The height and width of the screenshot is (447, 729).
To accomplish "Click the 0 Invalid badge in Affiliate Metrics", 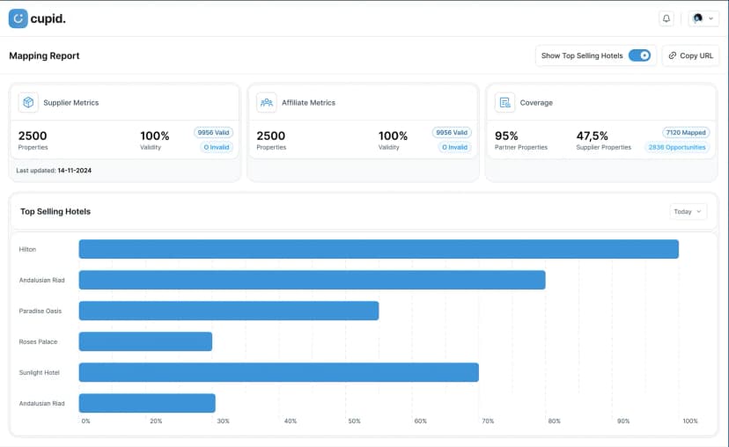I will (x=453, y=147).
